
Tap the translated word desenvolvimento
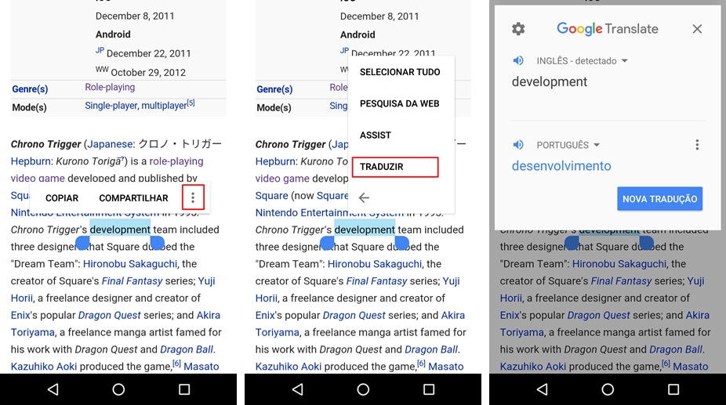[561, 166]
